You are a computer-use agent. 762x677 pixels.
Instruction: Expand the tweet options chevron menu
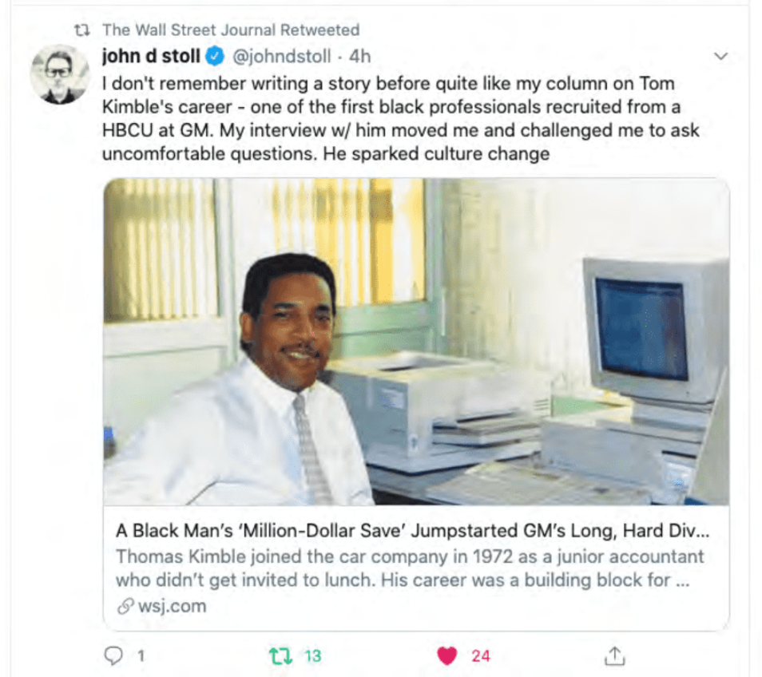[x=720, y=57]
